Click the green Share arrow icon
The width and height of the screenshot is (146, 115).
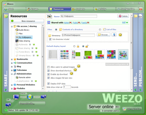pyautogui.click(x=6, y=90)
